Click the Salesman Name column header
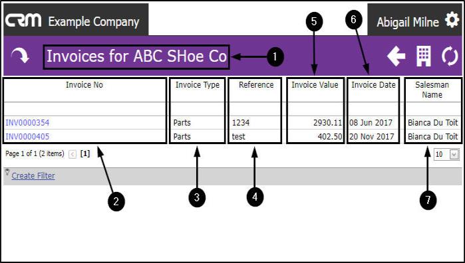Viewport: 465px width, 263px height. click(x=432, y=90)
